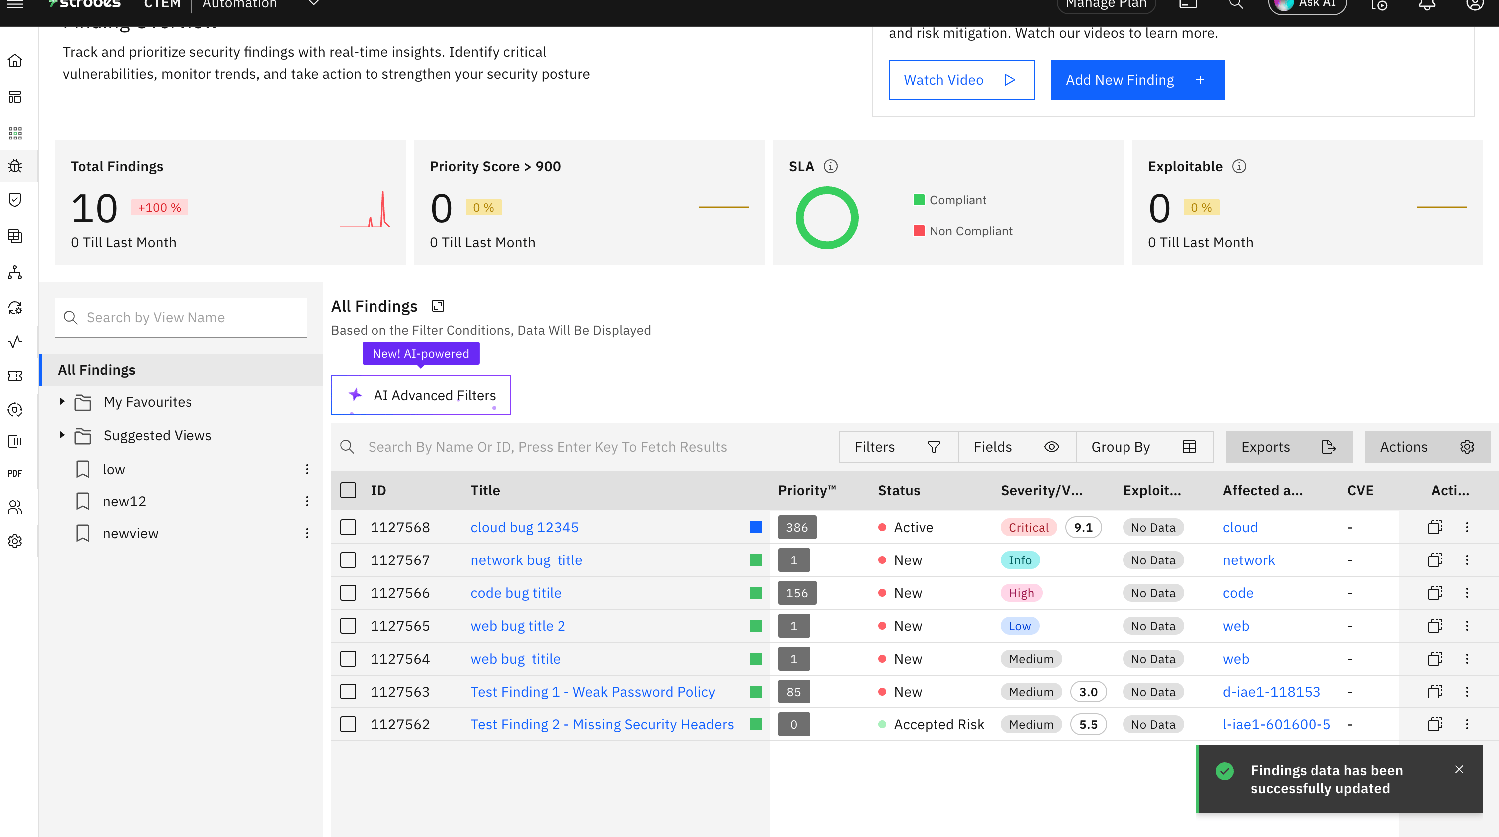Screen dimensions: 1499x837
Task: Copy icon for finding 1127568 row
Action: pyautogui.click(x=1435, y=527)
